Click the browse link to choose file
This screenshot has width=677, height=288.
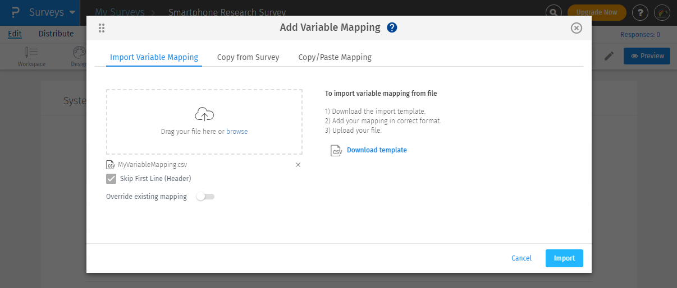(237, 132)
